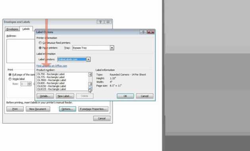
Task: Select OL8325 - Rectangle Label in product list
Action: click(52, 89)
